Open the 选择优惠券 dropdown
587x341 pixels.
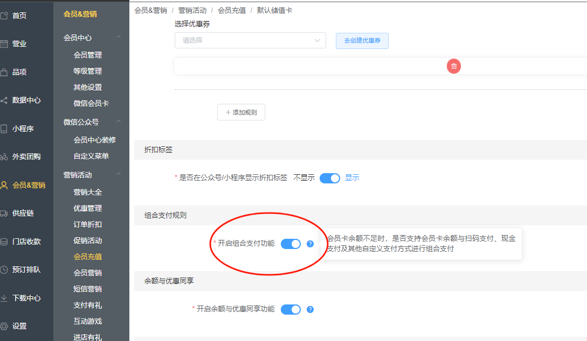click(x=250, y=40)
